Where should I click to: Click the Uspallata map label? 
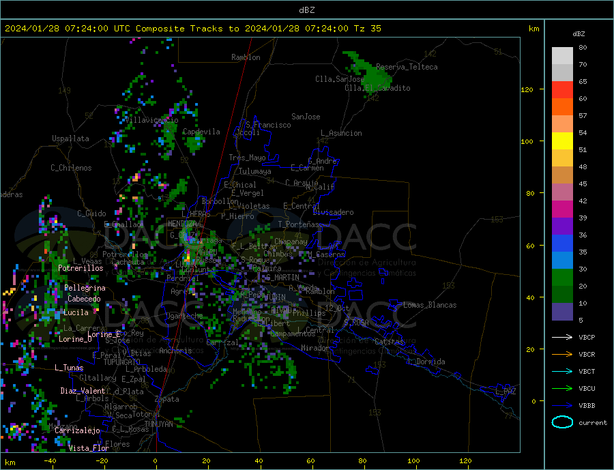tap(70, 138)
